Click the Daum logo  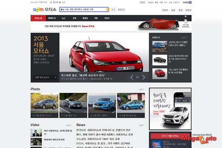[x=38, y=10]
